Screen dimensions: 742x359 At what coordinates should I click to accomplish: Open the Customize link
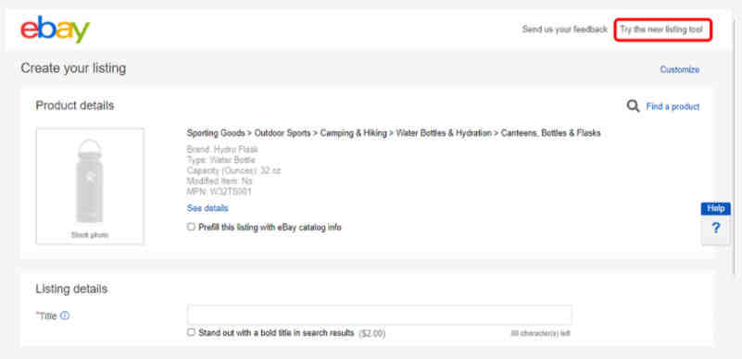(x=680, y=69)
